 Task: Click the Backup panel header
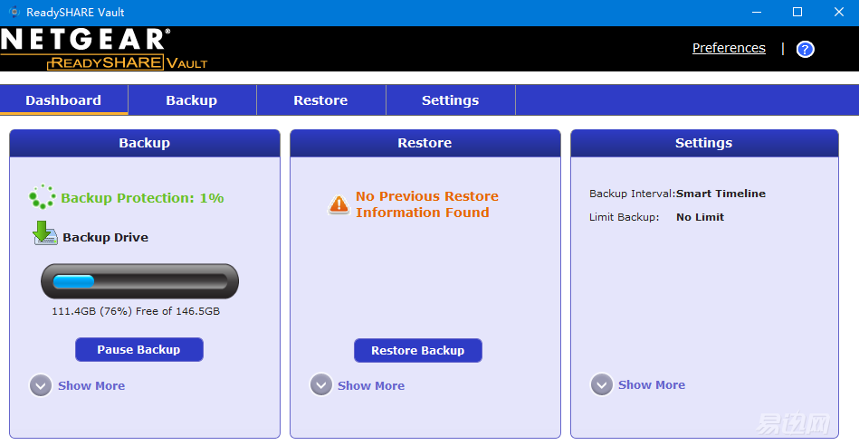coord(145,144)
